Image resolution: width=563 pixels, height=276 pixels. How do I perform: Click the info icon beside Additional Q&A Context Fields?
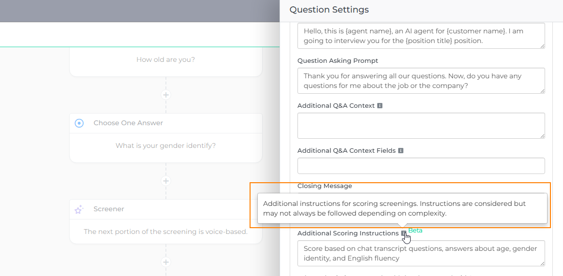click(x=400, y=150)
